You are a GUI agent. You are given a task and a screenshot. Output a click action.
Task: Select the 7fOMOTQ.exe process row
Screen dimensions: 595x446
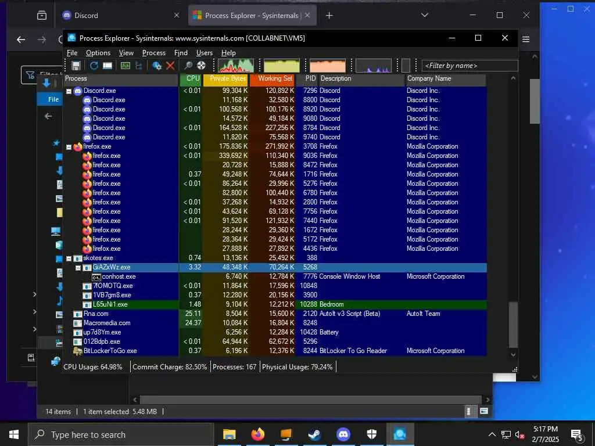click(275, 286)
